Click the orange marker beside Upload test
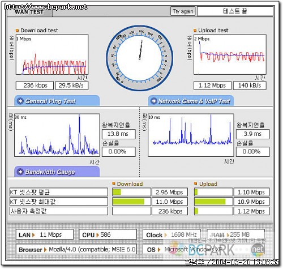 (x=195, y=30)
